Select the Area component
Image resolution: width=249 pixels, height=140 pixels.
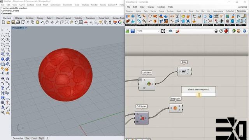click(184, 72)
